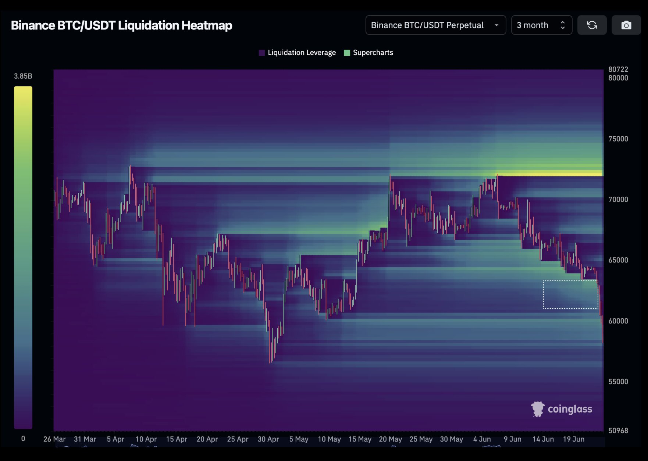Viewport: 648px width, 461px height.
Task: Click the 30 Apr date label
Action: pos(268,439)
